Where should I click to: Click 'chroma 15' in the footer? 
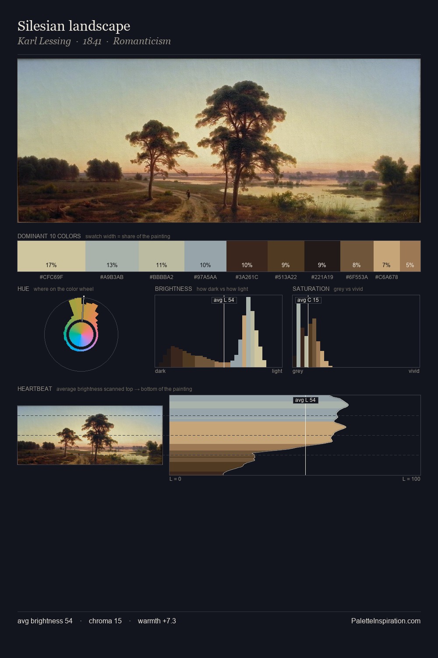tap(105, 621)
